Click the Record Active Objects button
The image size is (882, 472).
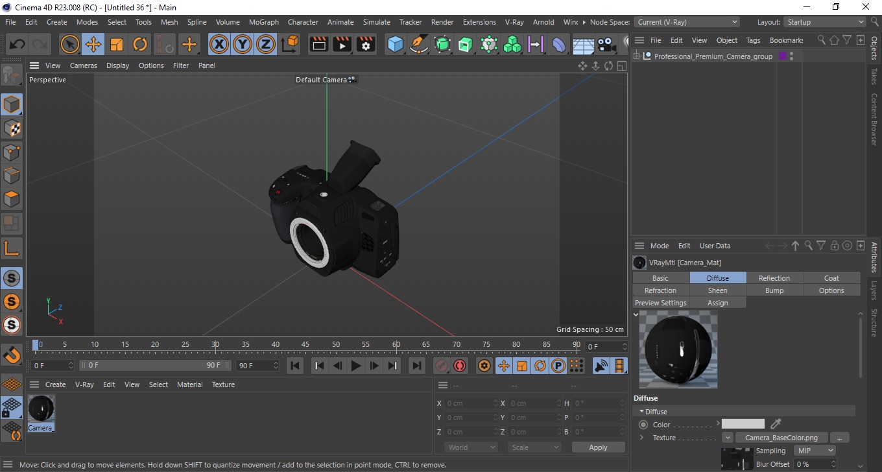[x=441, y=366]
